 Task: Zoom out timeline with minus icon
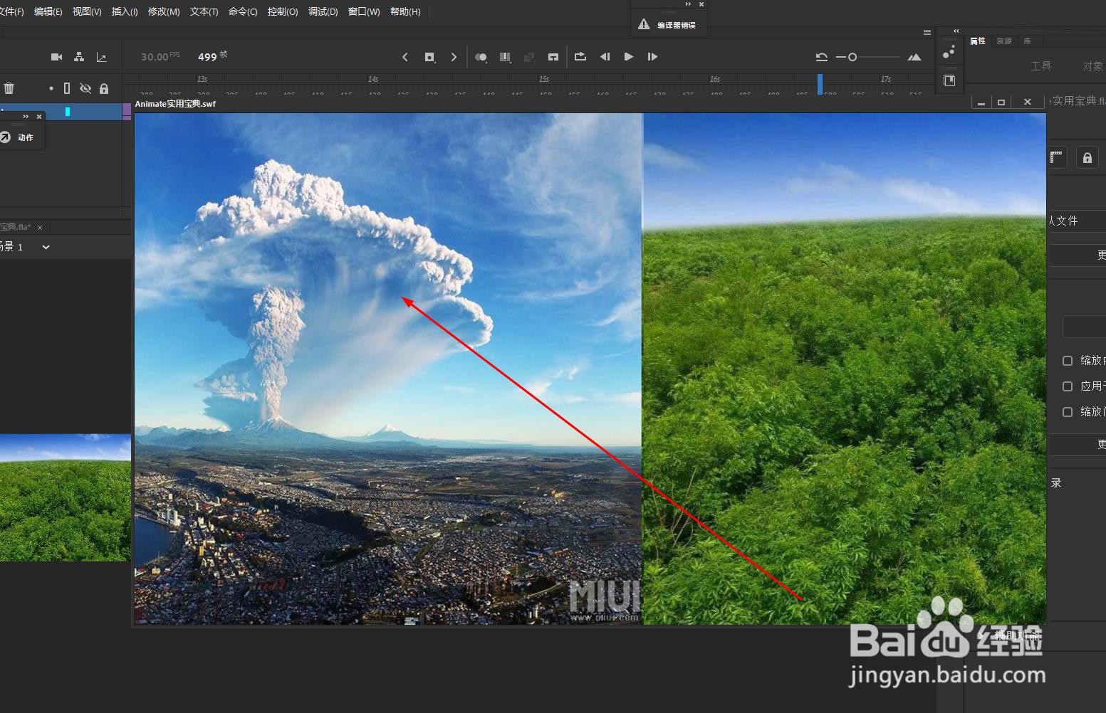(840, 57)
